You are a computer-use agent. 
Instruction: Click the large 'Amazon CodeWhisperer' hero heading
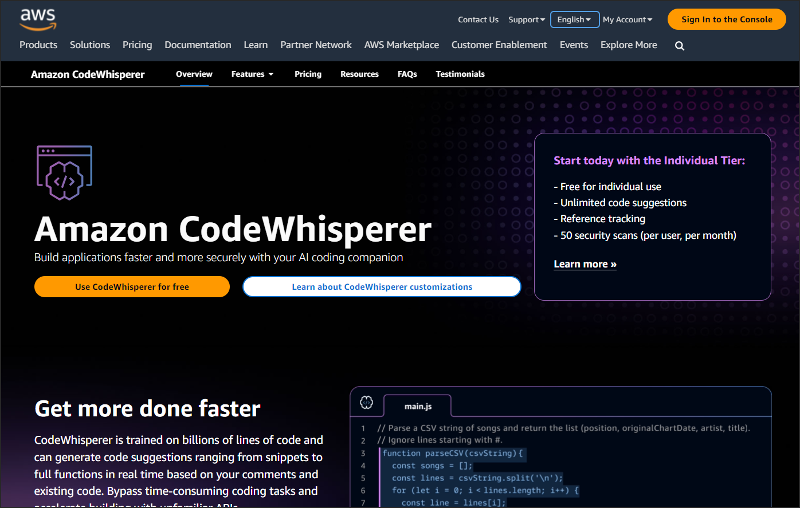click(233, 229)
